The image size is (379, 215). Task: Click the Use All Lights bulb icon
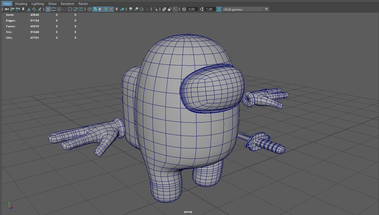(x=117, y=9)
